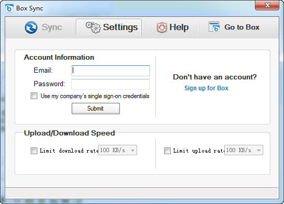Click the Settings gears icon
The width and height of the screenshot is (284, 204).
[93, 28]
